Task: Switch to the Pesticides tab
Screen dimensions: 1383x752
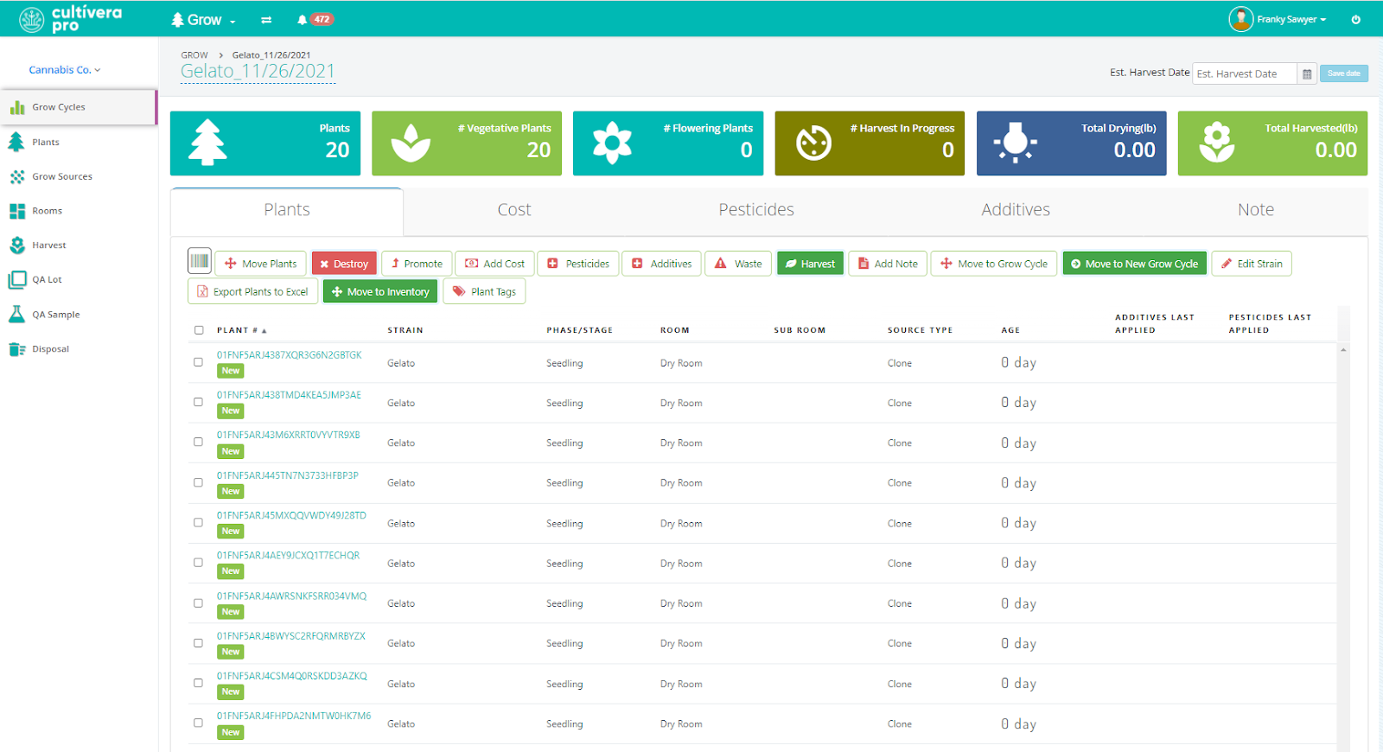Action: point(756,210)
